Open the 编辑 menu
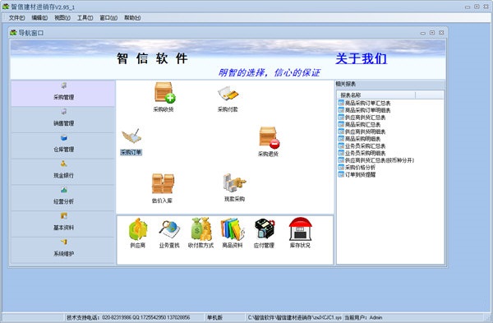493x323 pixels. [x=39, y=18]
